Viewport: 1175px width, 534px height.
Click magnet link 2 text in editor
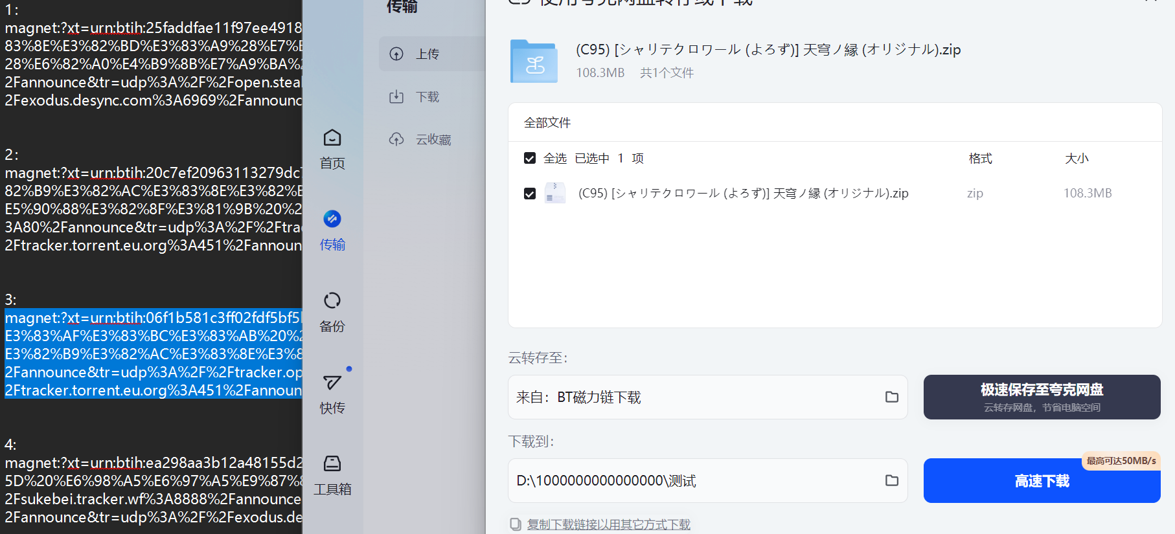point(154,209)
